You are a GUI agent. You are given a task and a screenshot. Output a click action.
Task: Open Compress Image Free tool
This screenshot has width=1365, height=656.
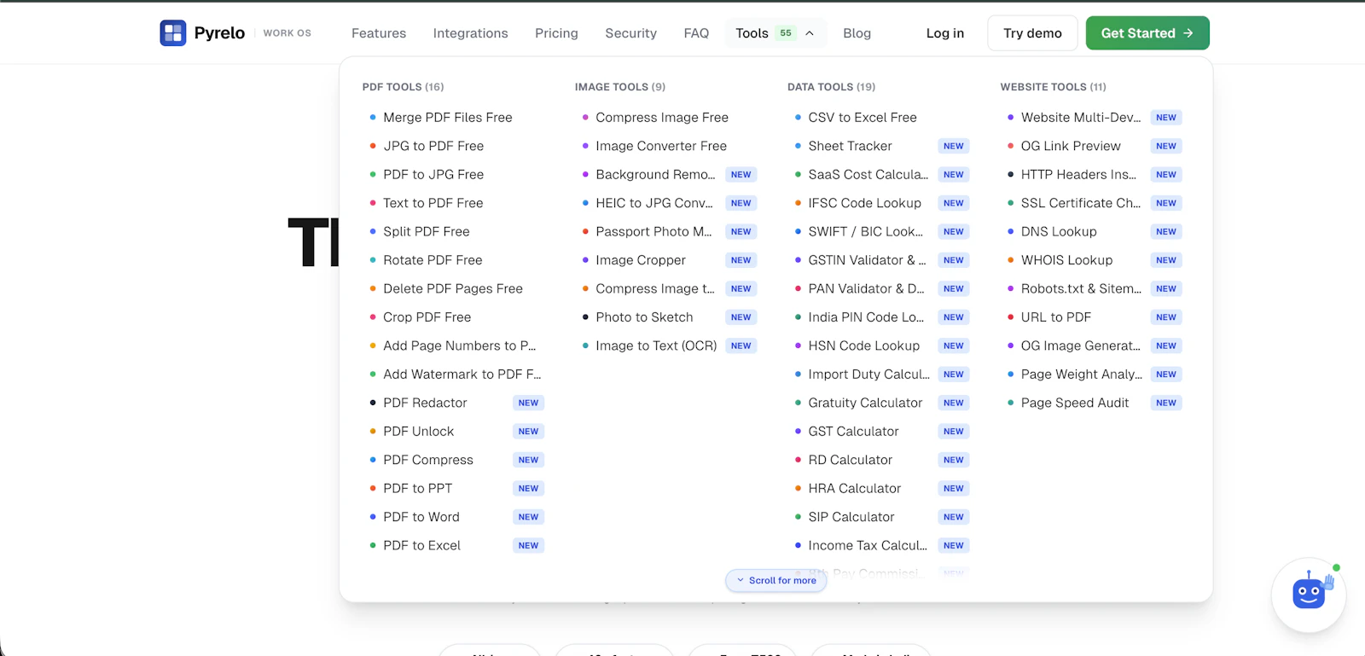pos(662,118)
